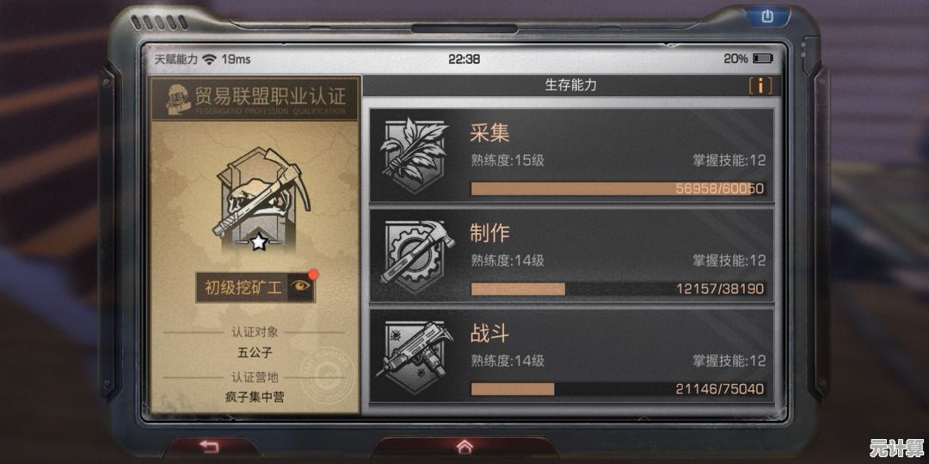Click the wifi signal icon

[209, 59]
